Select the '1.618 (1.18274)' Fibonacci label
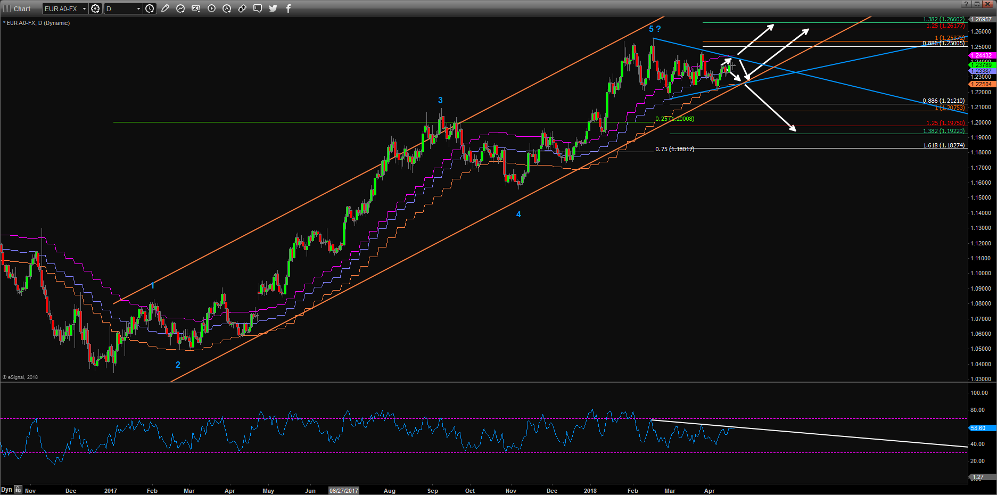This screenshot has height=495, width=997. tap(944, 145)
